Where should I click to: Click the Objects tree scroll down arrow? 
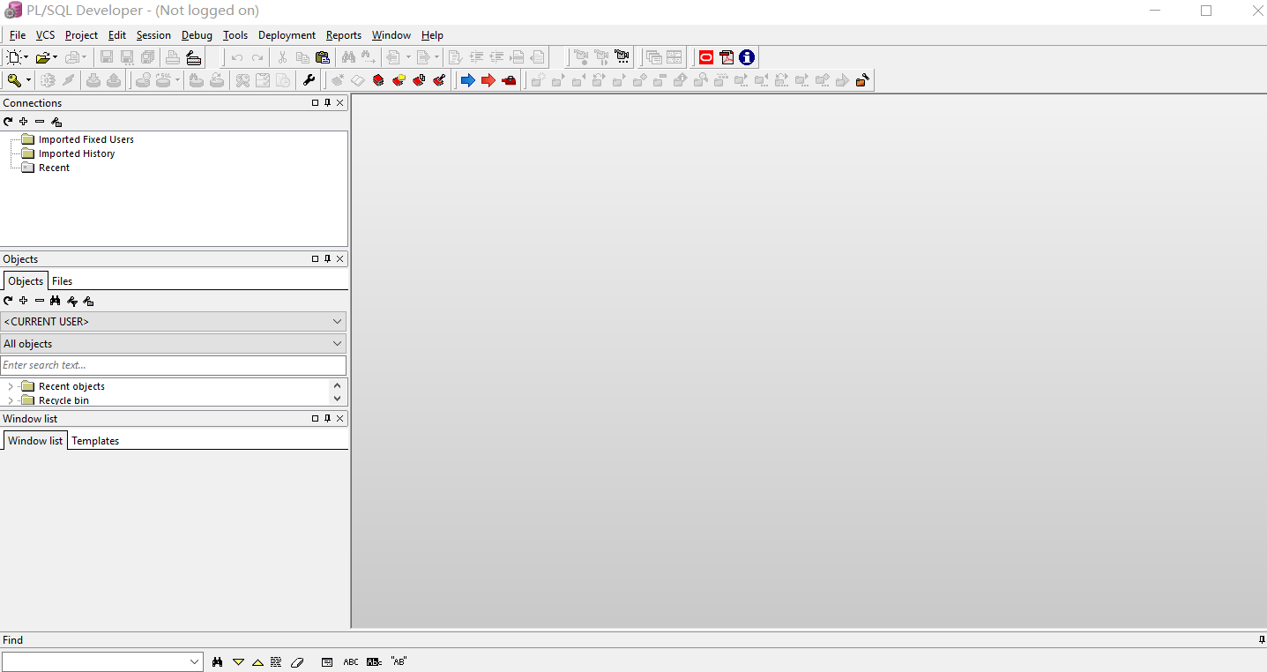coord(337,399)
